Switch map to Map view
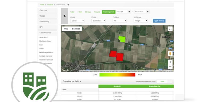Image resolution: width=204 pixels, height=102 pixels. pos(66,29)
